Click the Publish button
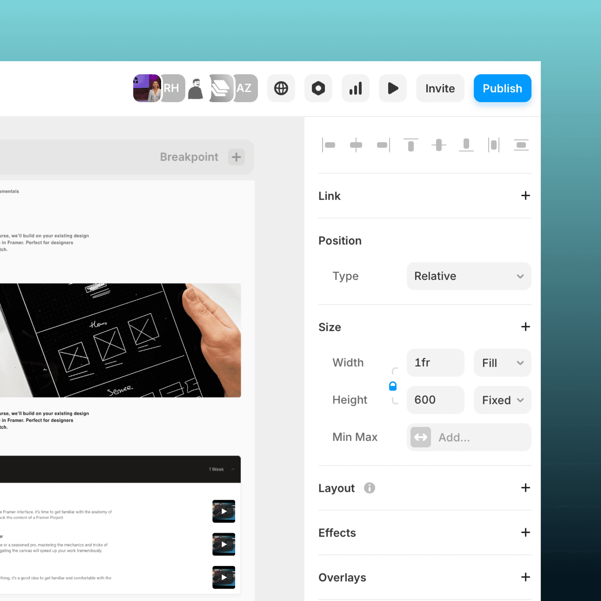The image size is (601, 601). coord(502,88)
